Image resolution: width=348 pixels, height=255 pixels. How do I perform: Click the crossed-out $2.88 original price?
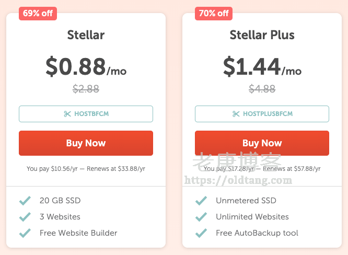(86, 89)
